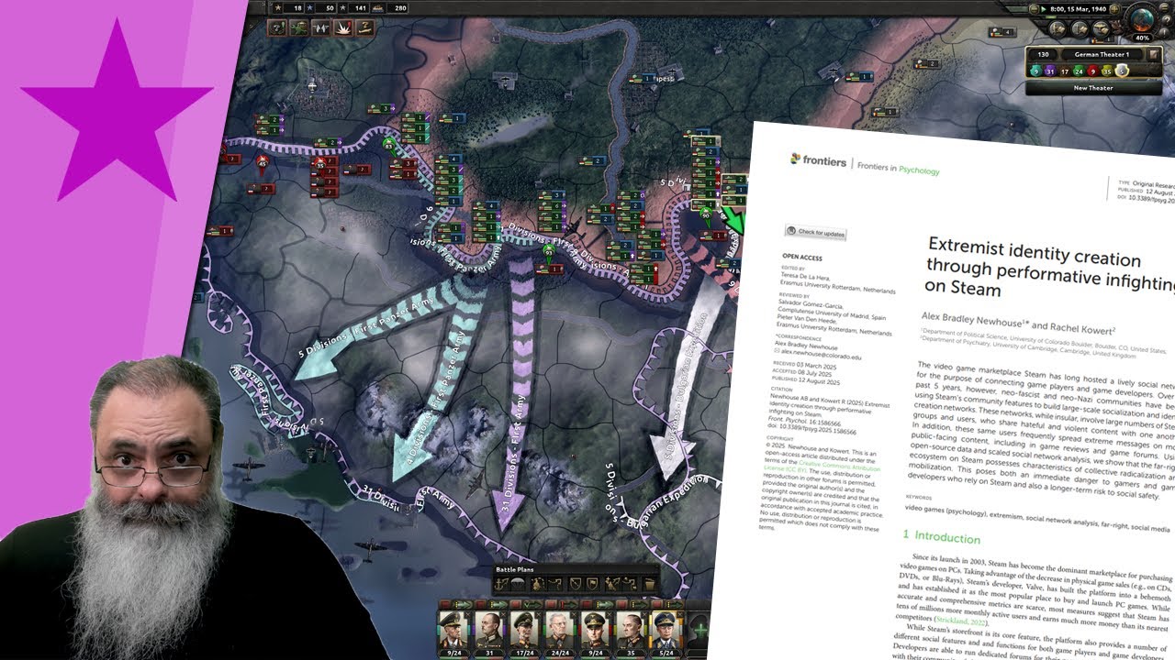Toggle play/pause arrow beside the date

coord(1043,9)
